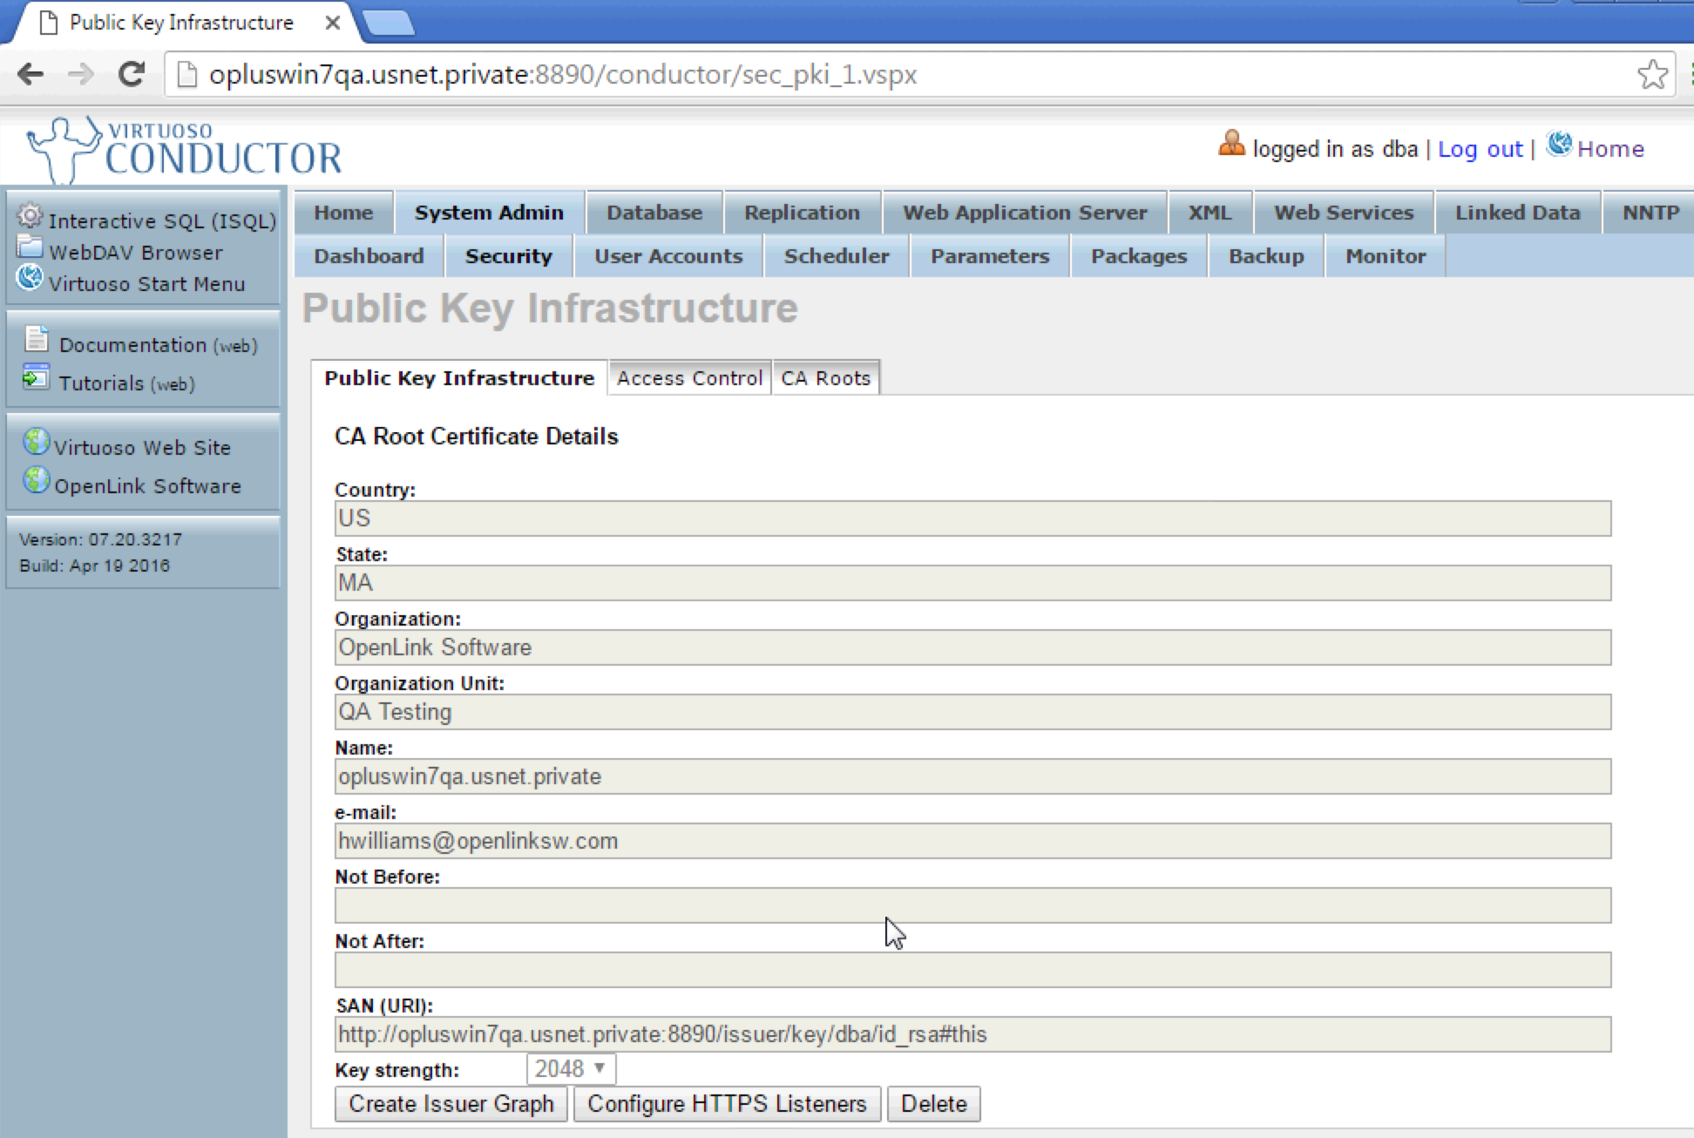Click the browser back arrow
Viewport: 1694px width, 1138px height.
pos(30,75)
